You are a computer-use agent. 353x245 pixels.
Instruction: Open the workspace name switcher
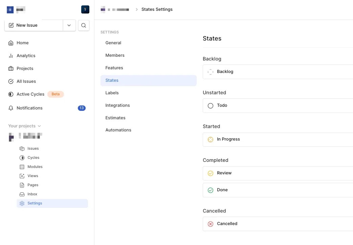click(x=17, y=9)
